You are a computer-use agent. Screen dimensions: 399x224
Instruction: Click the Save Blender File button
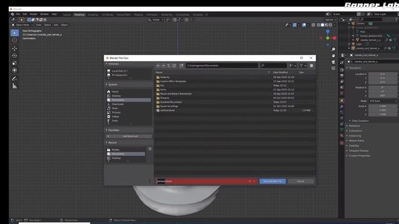(x=272, y=181)
